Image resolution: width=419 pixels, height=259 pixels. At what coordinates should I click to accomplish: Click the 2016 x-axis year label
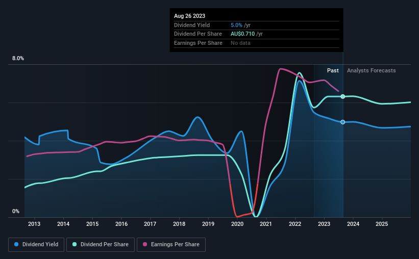121,224
